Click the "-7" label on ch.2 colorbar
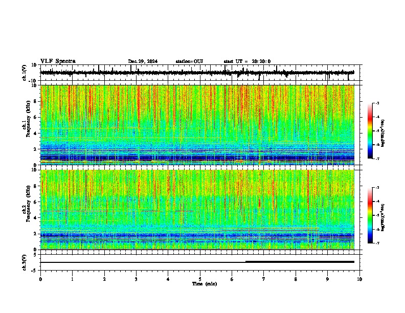 (377, 243)
